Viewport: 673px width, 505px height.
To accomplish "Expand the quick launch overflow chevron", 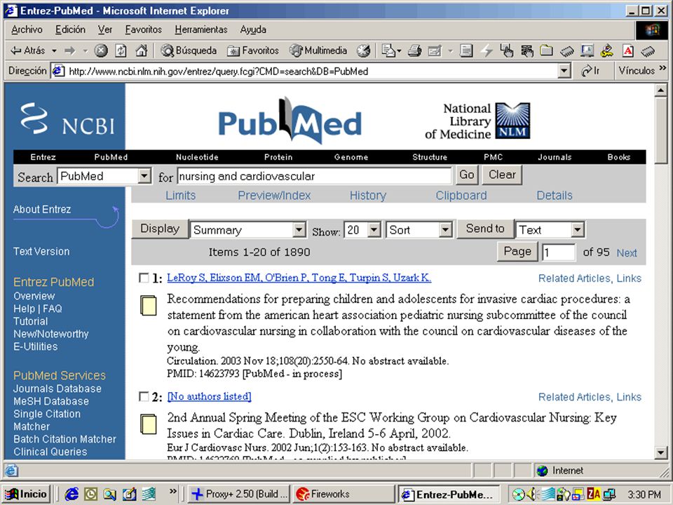I will (173, 491).
